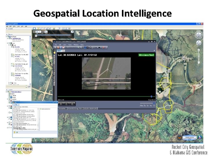Click the Look joystick compass control
The height and width of the screenshot is (157, 209).
pos(199,35)
